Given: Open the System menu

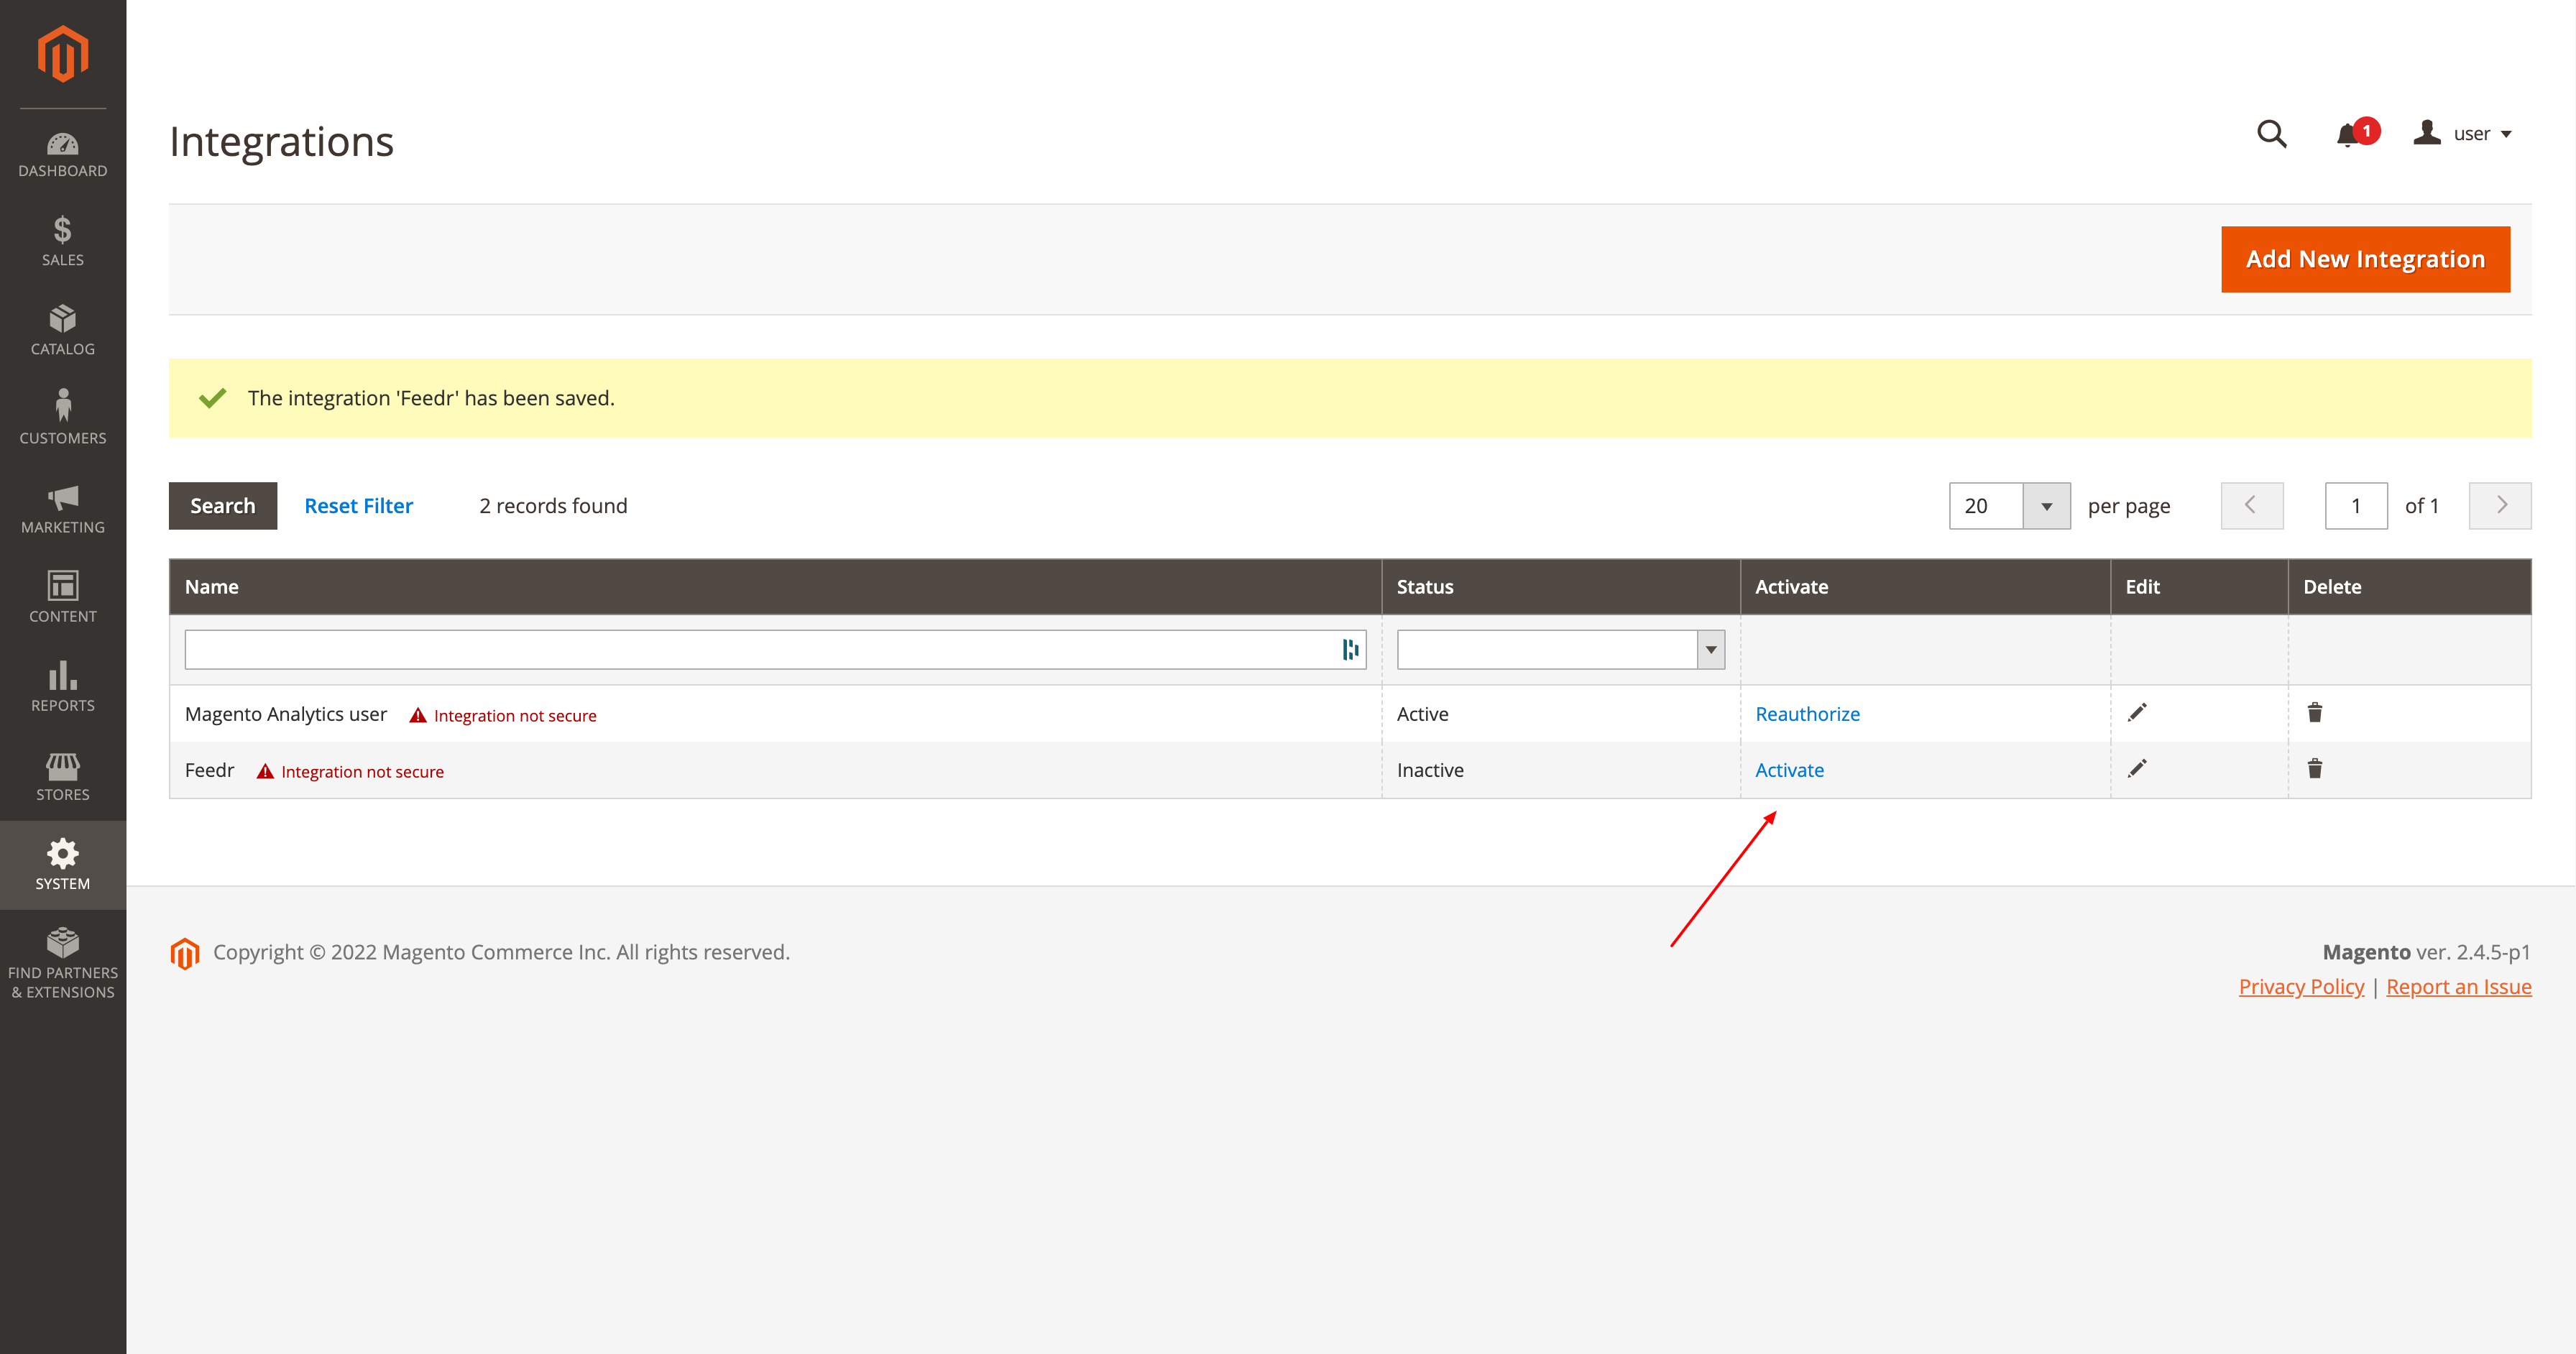Looking at the screenshot, I should pos(63,865).
